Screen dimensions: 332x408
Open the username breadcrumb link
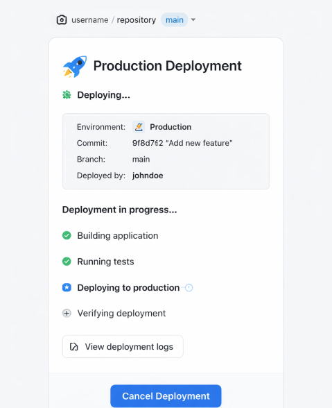[x=90, y=20]
